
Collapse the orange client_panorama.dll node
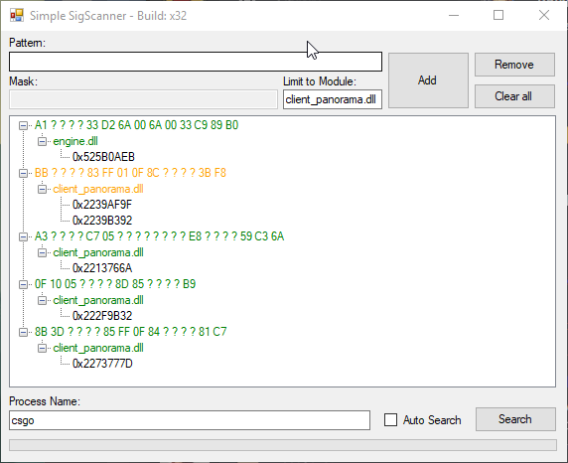42,189
